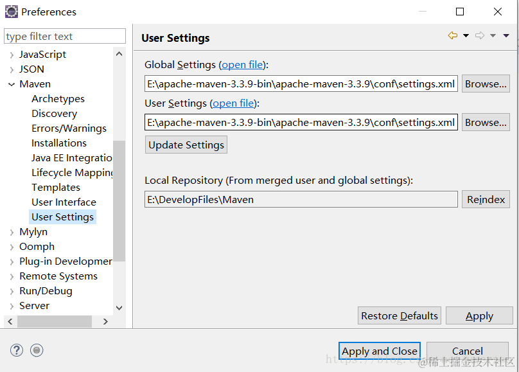
Task: Click the Global Settings open file link
Action: (242, 65)
